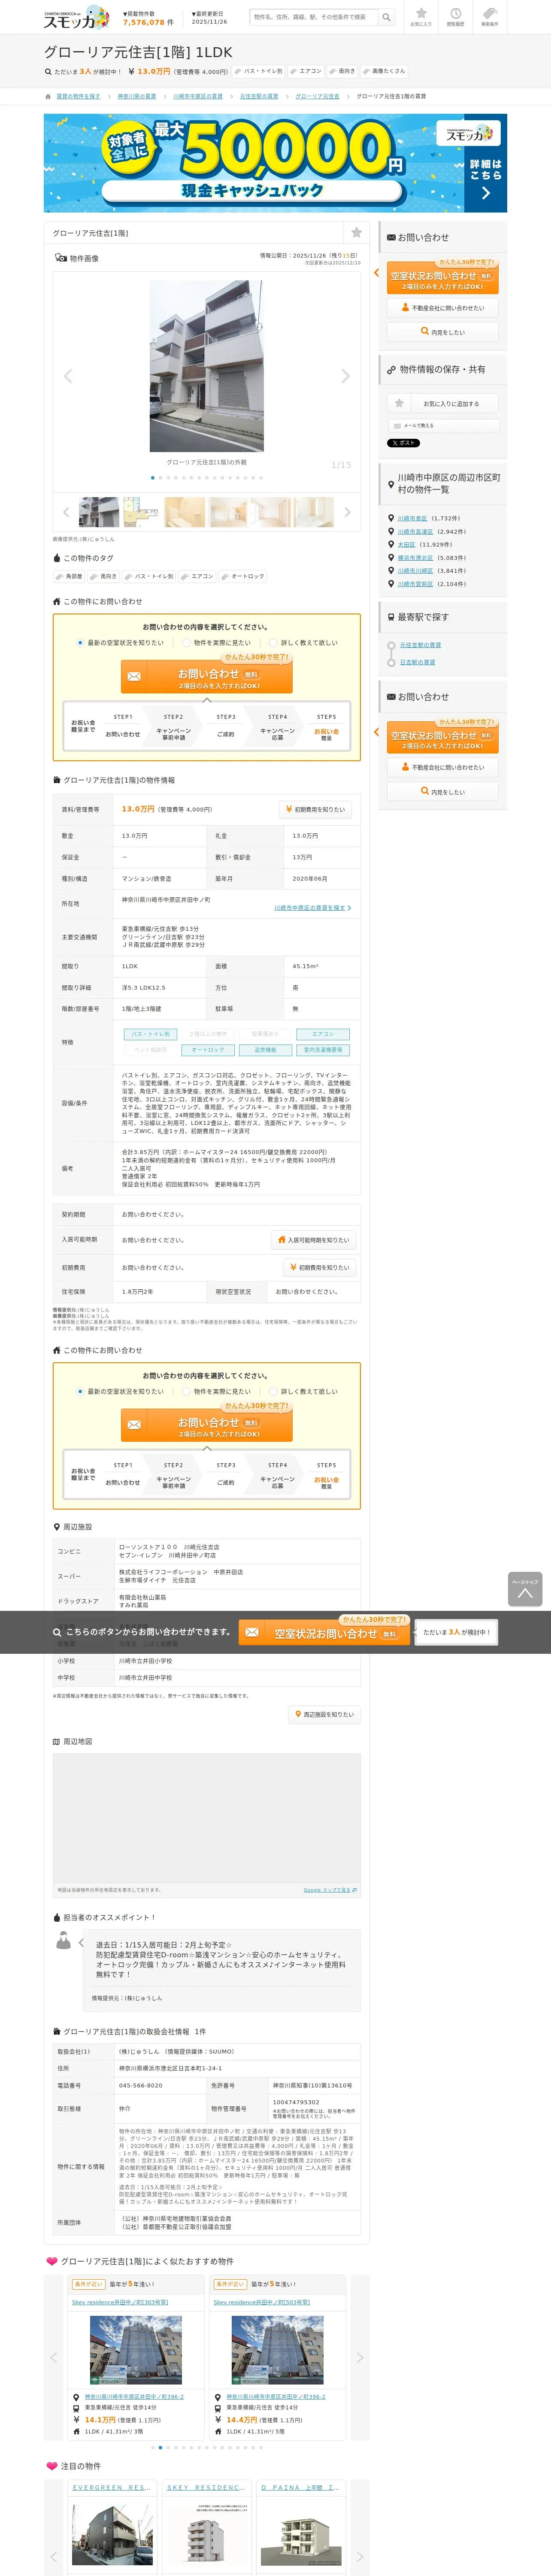The height and width of the screenshot is (2576, 551).
Task: Select 物件を実際に見たい radio in second inquiry box
Action: click(x=186, y=1391)
